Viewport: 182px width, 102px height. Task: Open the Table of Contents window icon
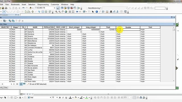[x=62, y=8]
